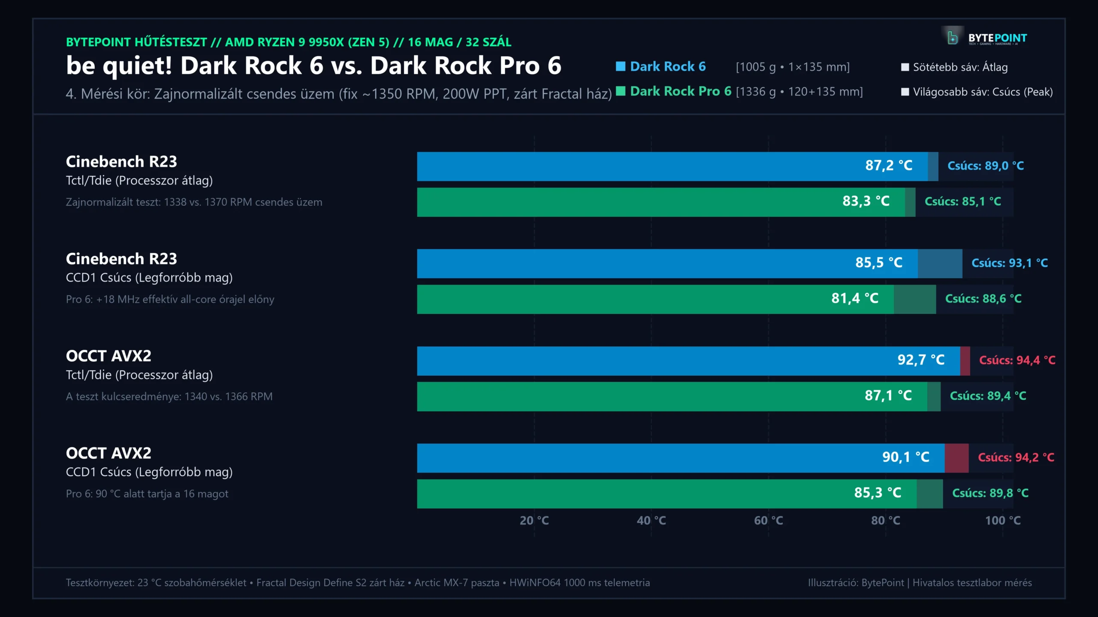Click the green bar showing 87,1 °C
The image size is (1098, 617).
pos(672,397)
